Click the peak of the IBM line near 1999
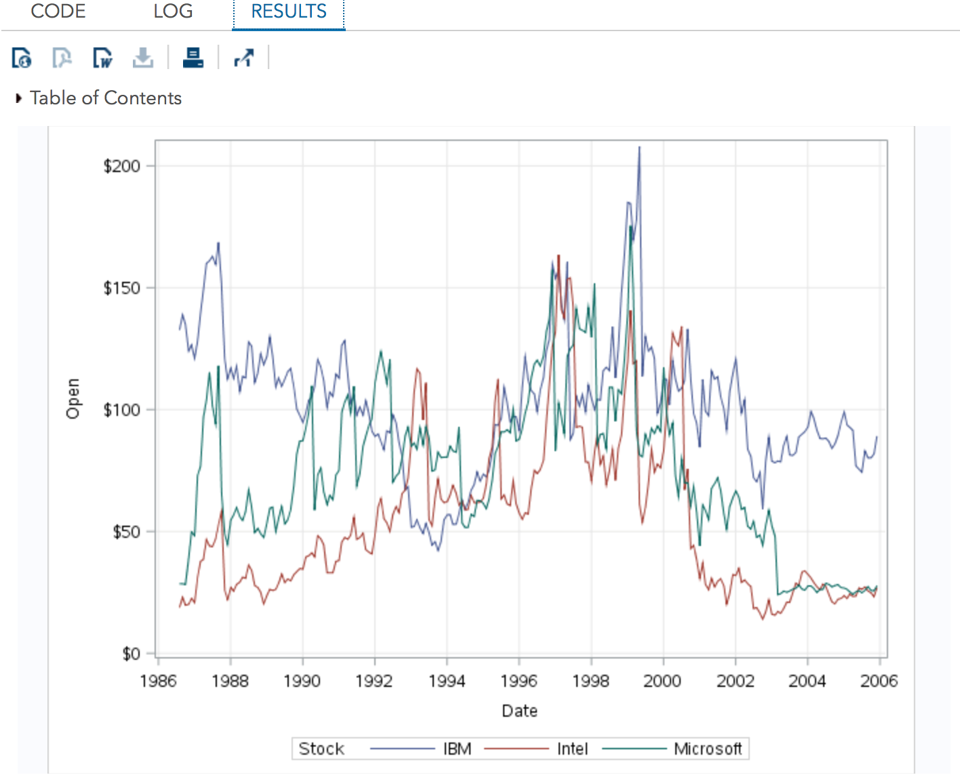The image size is (960, 775). coord(639,148)
